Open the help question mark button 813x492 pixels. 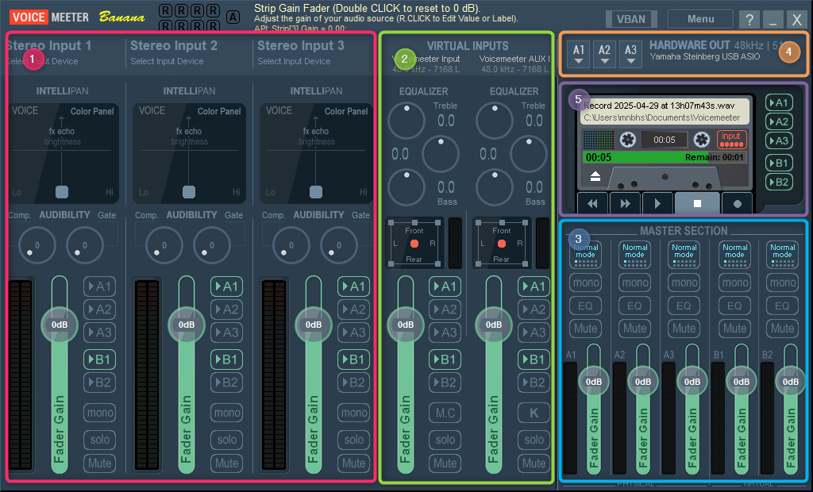point(749,19)
